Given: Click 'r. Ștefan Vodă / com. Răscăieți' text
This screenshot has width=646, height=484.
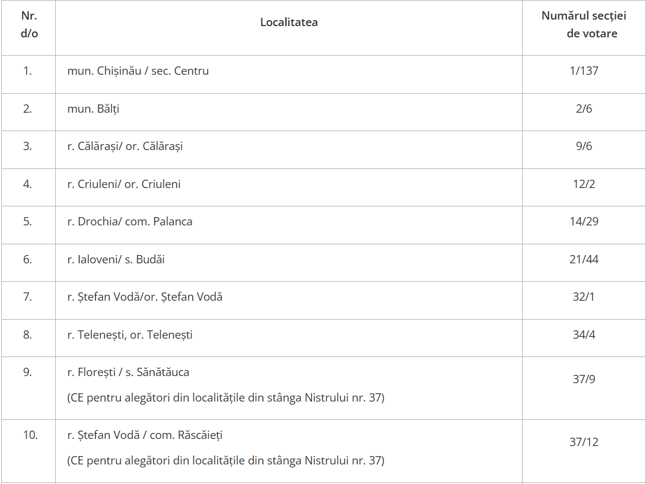Looking at the screenshot, I should pos(145,435).
